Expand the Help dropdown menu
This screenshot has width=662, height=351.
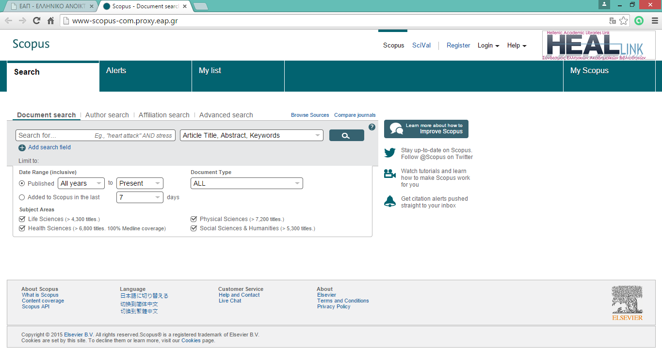pos(517,46)
